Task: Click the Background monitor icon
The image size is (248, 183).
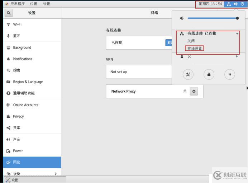Action: [x=8, y=48]
